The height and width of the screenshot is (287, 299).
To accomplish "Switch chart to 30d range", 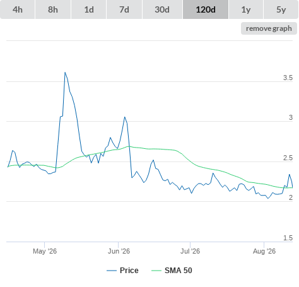I will [x=162, y=9].
